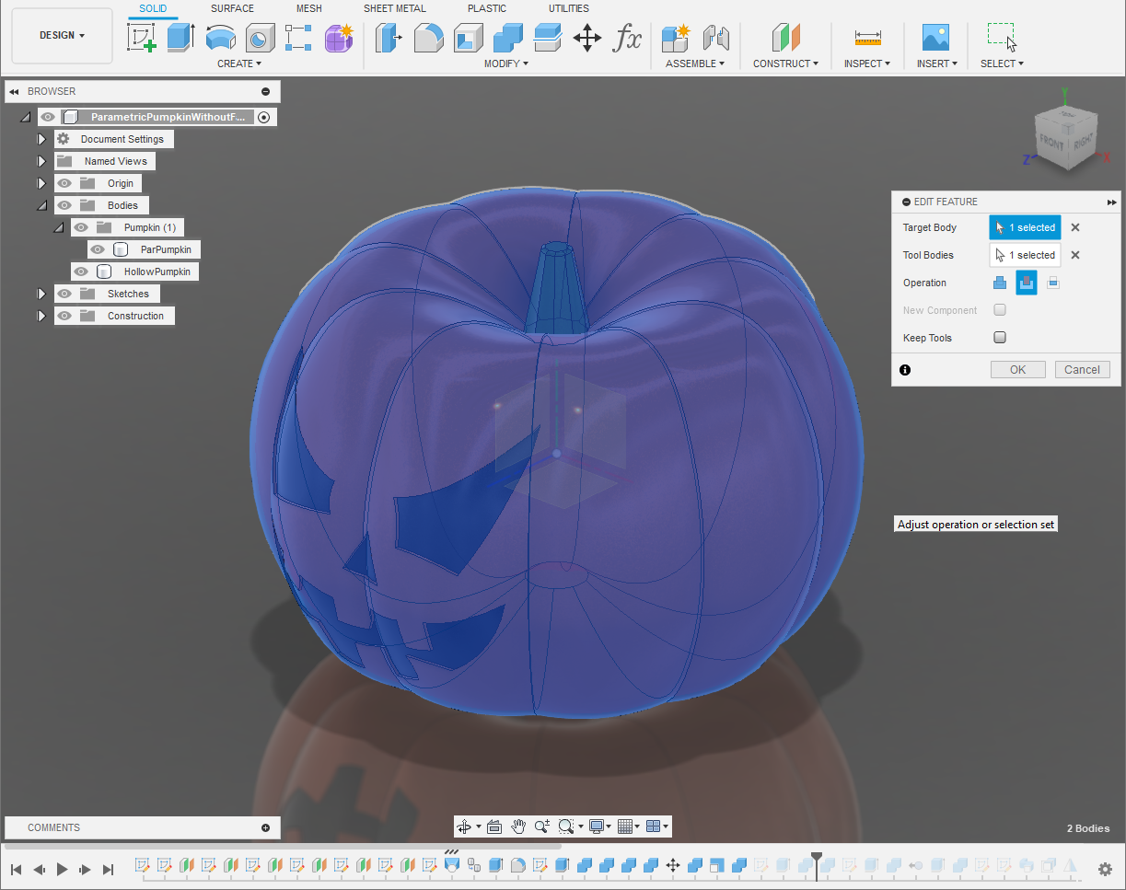Open the CREATE dropdown menu
Viewport: 1126px width, 890px height.
coord(239,64)
